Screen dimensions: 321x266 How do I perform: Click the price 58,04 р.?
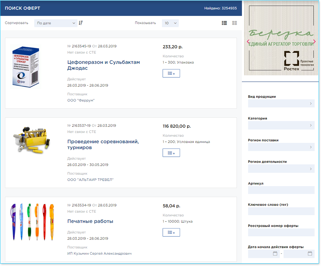[171, 206]
